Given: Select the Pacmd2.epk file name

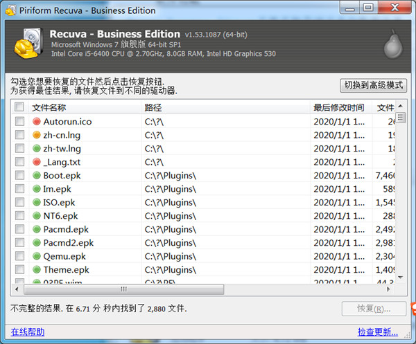Looking at the screenshot, I should [69, 242].
